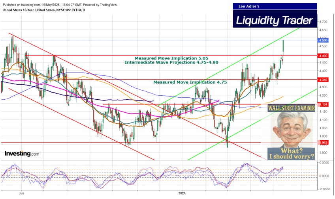Click the 4.300 price axis value
This screenshot has height=199, width=335.
[x=323, y=87]
